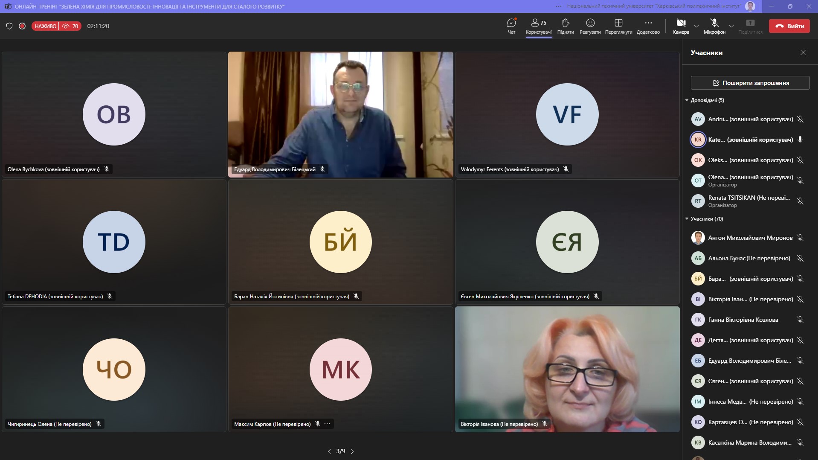This screenshot has width=818, height=460.
Task: Click Поширити запрошення button
Action: (750, 83)
